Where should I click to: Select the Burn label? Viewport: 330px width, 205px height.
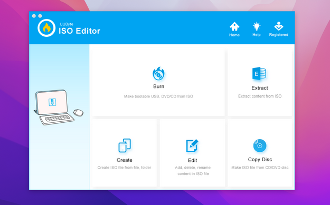pos(159,86)
